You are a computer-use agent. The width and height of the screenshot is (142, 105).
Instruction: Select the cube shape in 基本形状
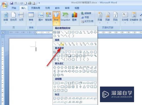(66, 56)
